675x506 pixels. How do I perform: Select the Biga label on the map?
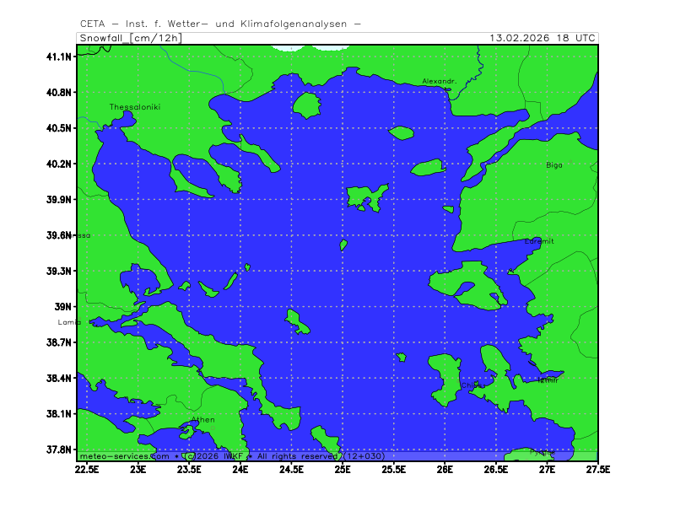pos(553,165)
